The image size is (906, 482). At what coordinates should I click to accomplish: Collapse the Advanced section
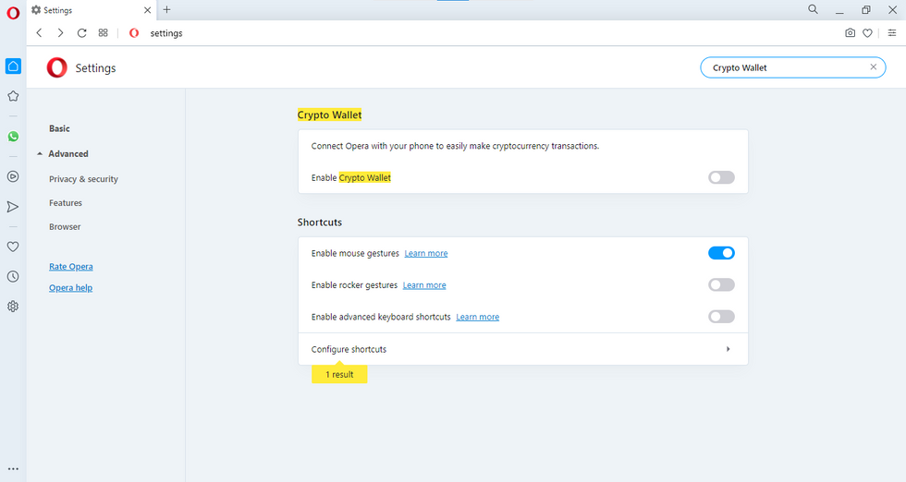(40, 153)
